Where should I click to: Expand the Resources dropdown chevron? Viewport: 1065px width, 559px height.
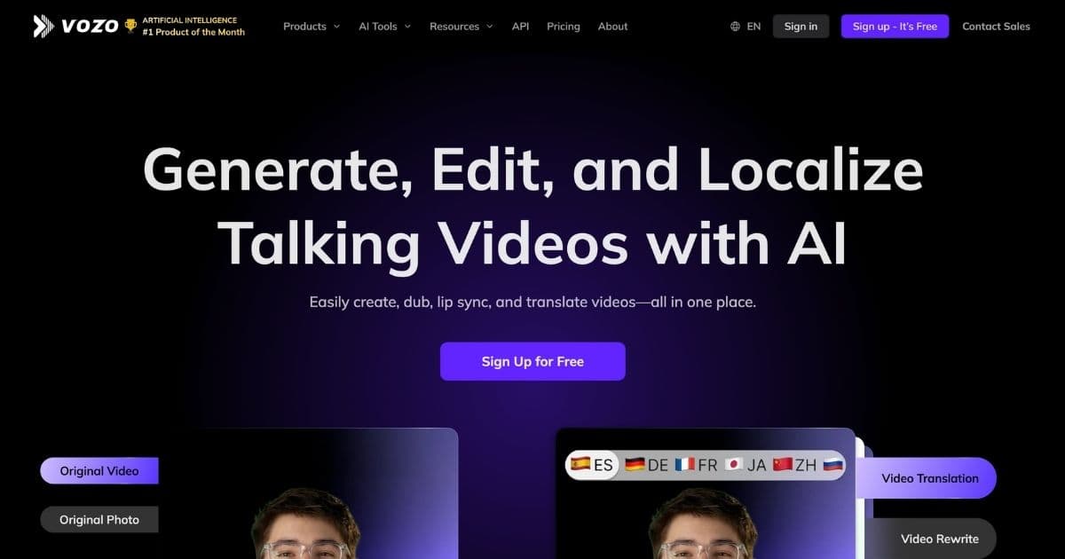coord(489,27)
